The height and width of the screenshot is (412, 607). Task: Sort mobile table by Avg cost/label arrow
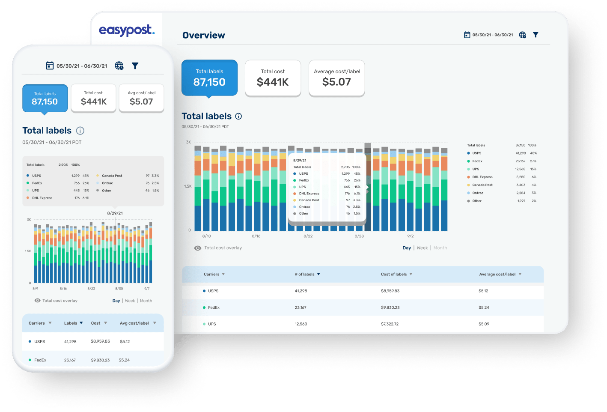pyautogui.click(x=155, y=323)
